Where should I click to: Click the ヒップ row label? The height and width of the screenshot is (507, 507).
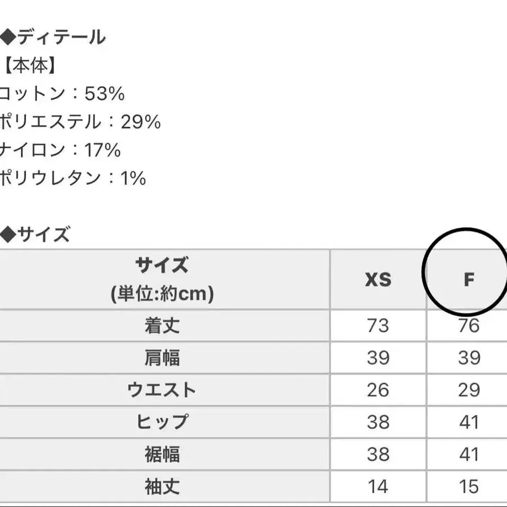162,422
